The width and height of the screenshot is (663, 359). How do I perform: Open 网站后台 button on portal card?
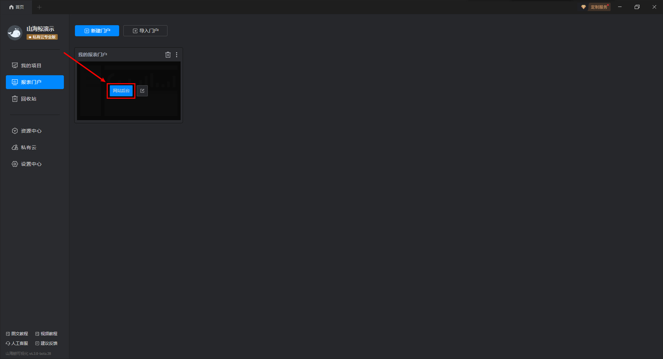(121, 91)
